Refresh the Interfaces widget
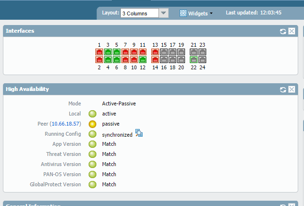Viewport: 304px width, 206px height. click(x=283, y=31)
